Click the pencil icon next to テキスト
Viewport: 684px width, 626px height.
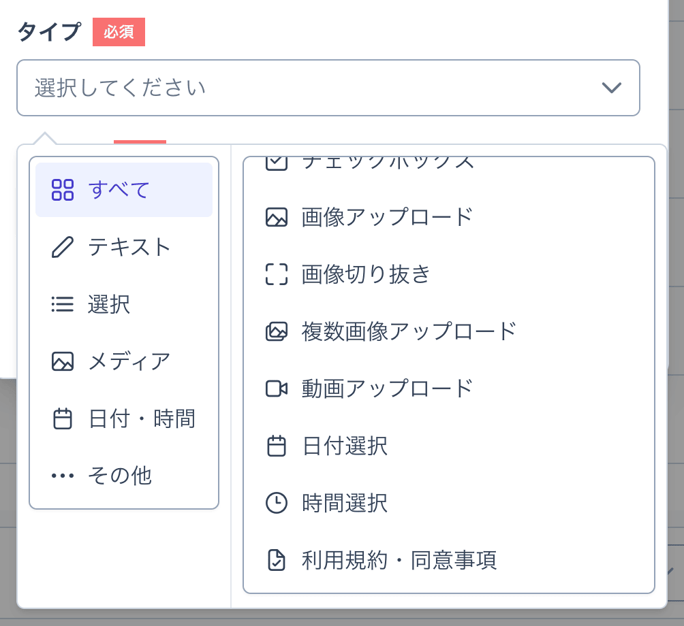tap(63, 247)
